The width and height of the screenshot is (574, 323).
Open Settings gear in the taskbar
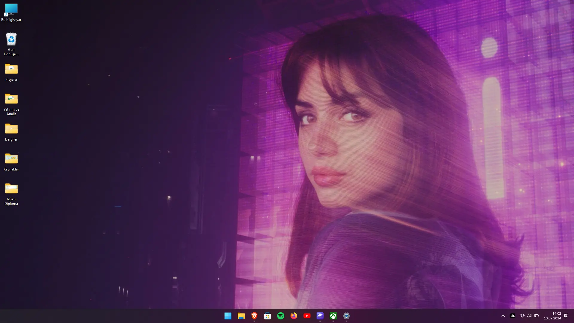pyautogui.click(x=346, y=316)
